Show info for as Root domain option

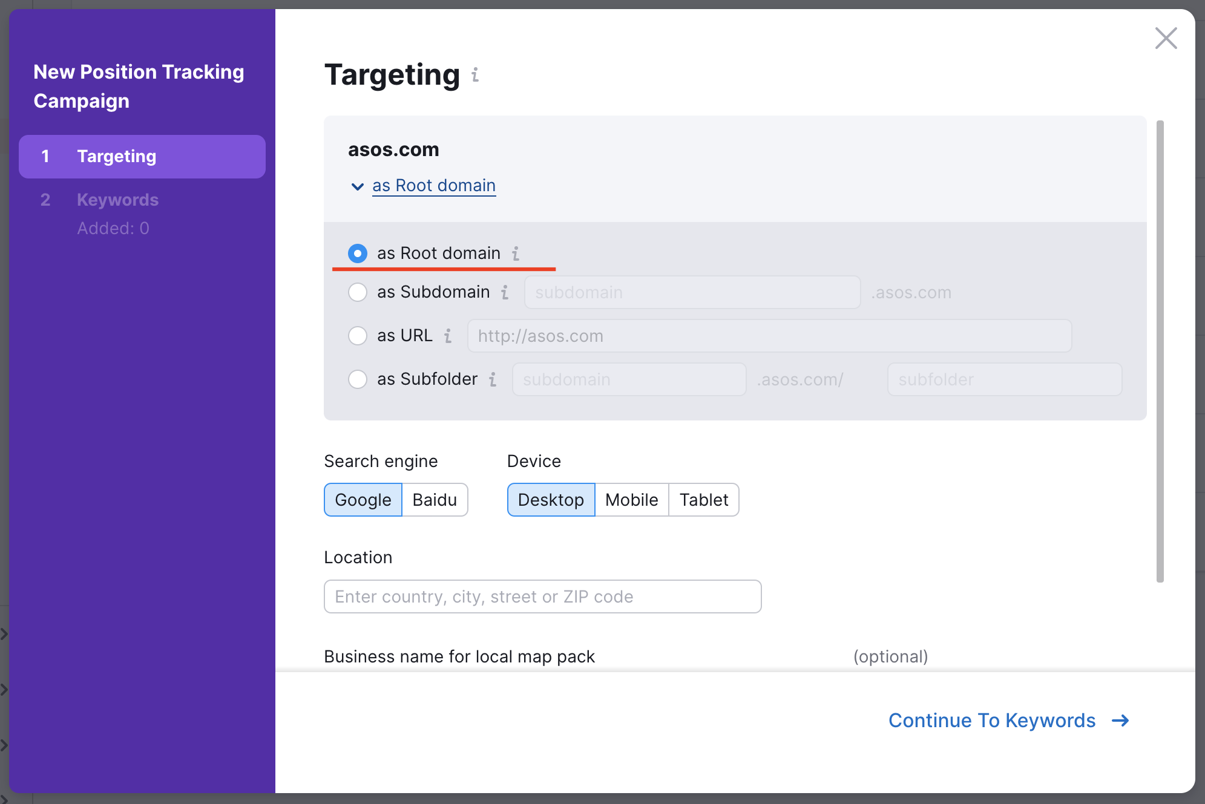[516, 253]
